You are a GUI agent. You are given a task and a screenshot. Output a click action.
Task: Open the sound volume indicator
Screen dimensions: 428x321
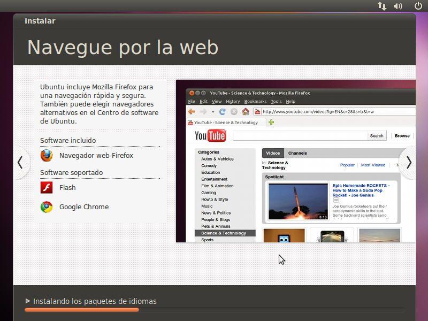pos(398,6)
